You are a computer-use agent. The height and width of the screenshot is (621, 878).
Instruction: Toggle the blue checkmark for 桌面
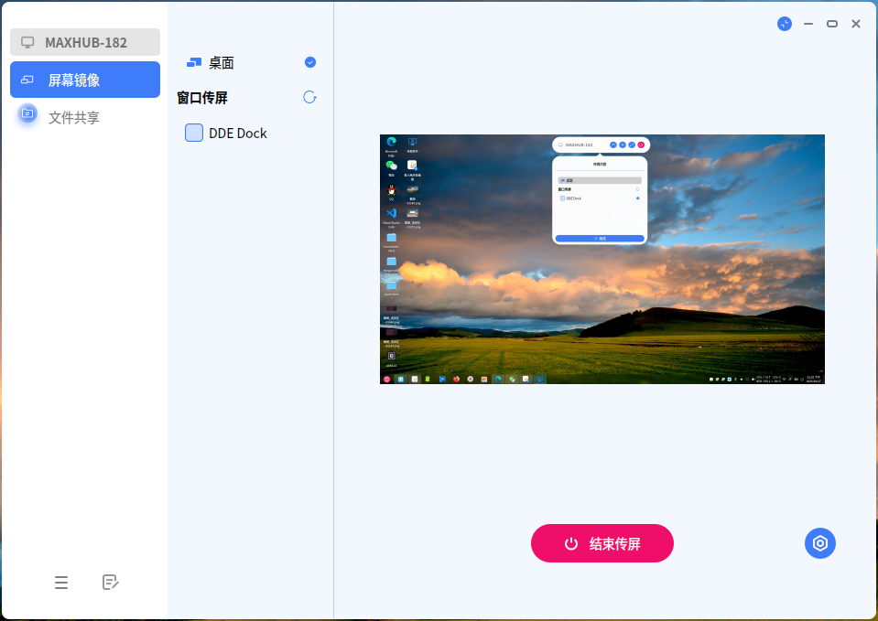(x=310, y=62)
